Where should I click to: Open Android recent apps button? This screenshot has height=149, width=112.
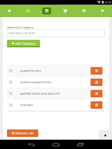pos(80,145)
